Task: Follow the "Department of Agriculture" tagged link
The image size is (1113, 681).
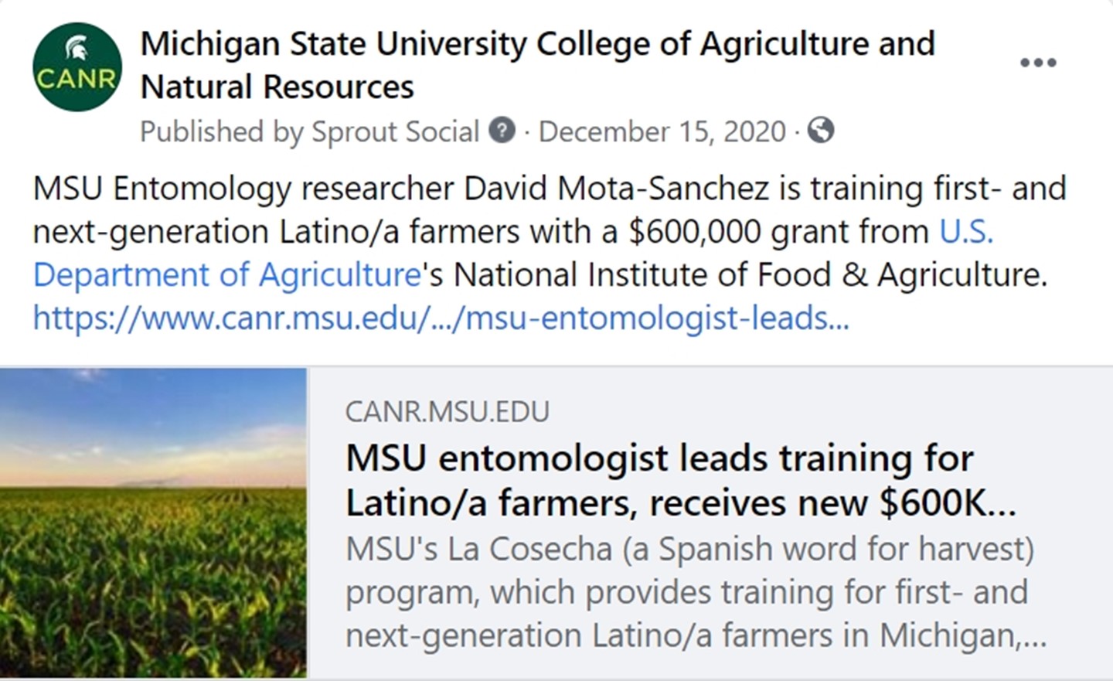Action: point(226,275)
